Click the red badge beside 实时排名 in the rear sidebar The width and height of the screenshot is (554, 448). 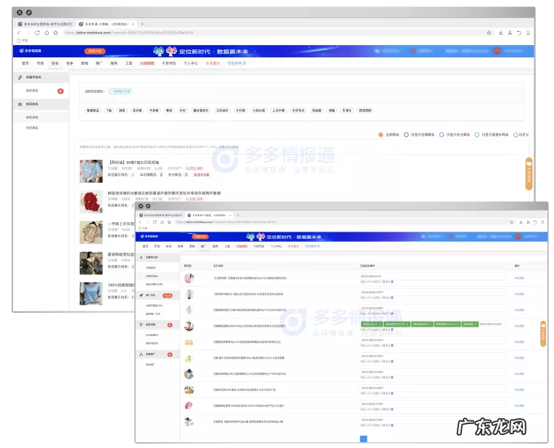click(60, 91)
